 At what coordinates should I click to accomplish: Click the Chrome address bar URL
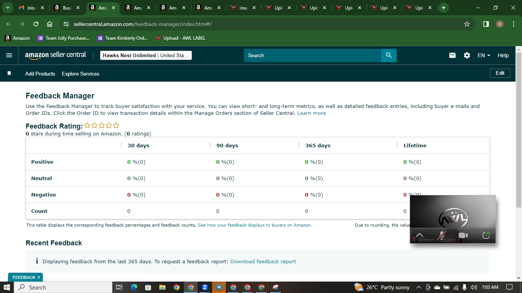(143, 24)
